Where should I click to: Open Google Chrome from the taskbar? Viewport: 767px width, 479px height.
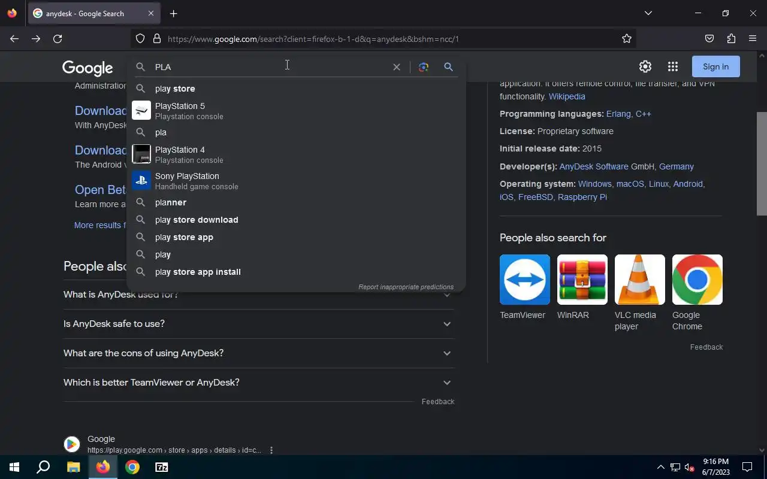coord(132,467)
